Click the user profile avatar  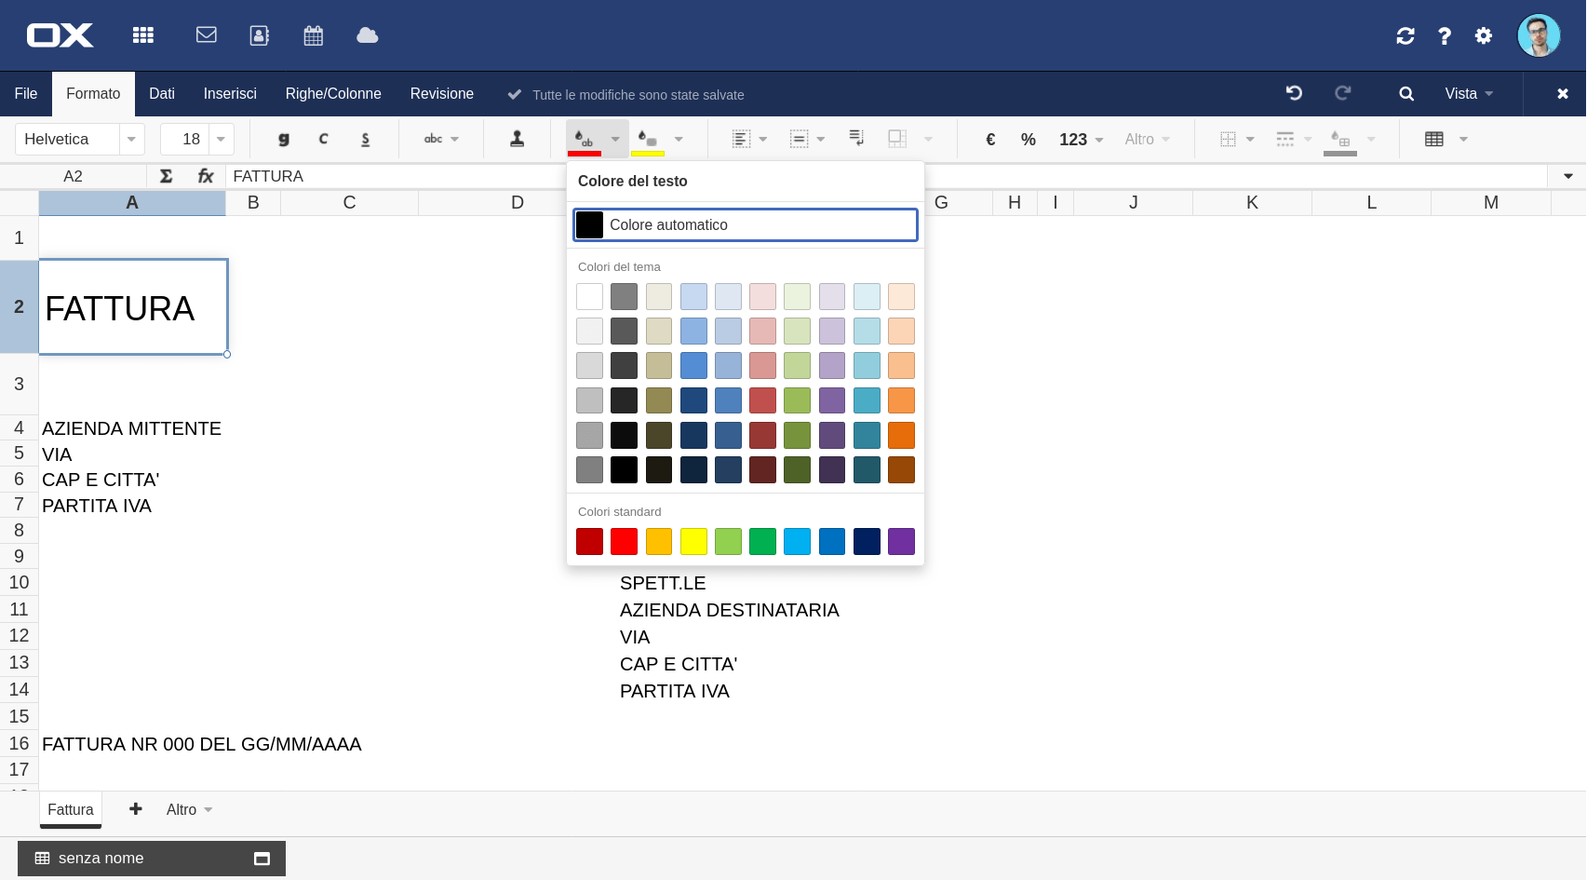point(1539,35)
